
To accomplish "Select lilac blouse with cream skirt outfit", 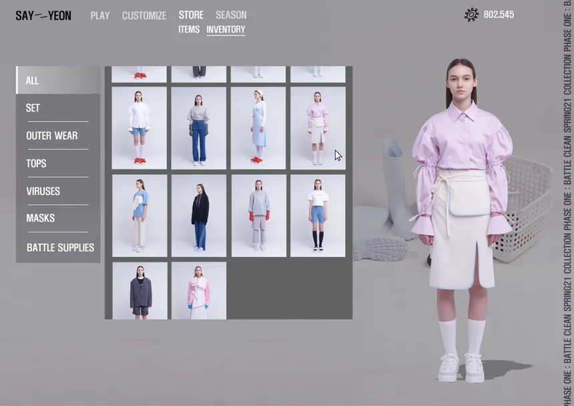I will point(318,128).
